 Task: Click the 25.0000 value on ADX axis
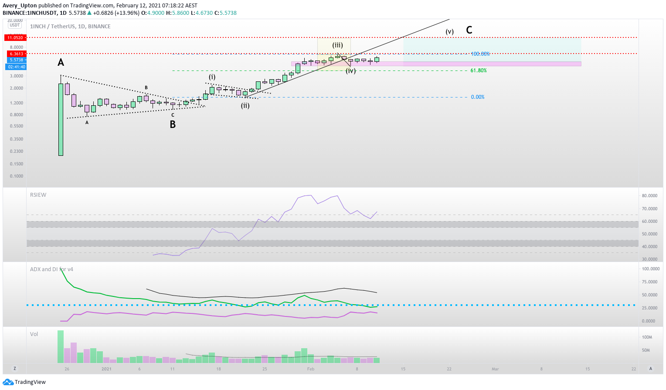pos(649,308)
